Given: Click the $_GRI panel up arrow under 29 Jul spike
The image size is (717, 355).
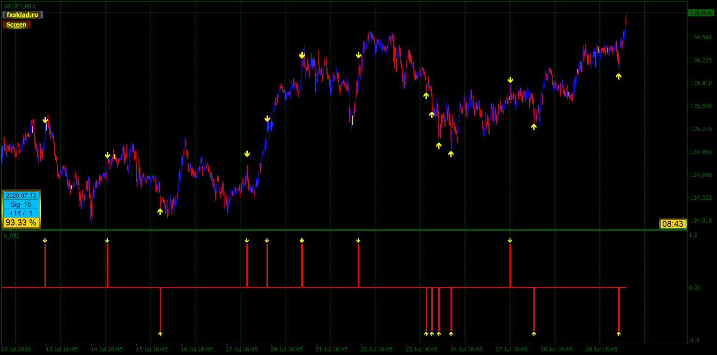Looking at the screenshot, I should click(619, 334).
